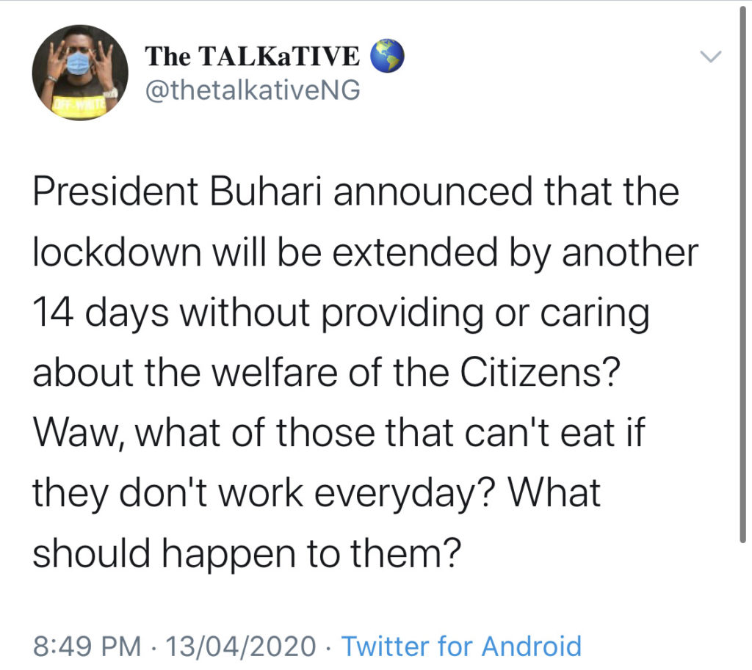The image size is (752, 670).
Task: Click the 8:49 PM timestamp
Action: [87, 646]
